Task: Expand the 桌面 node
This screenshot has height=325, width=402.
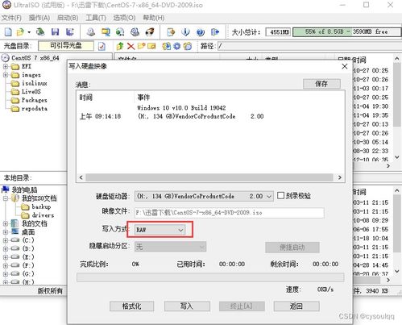Action: tap(6, 231)
